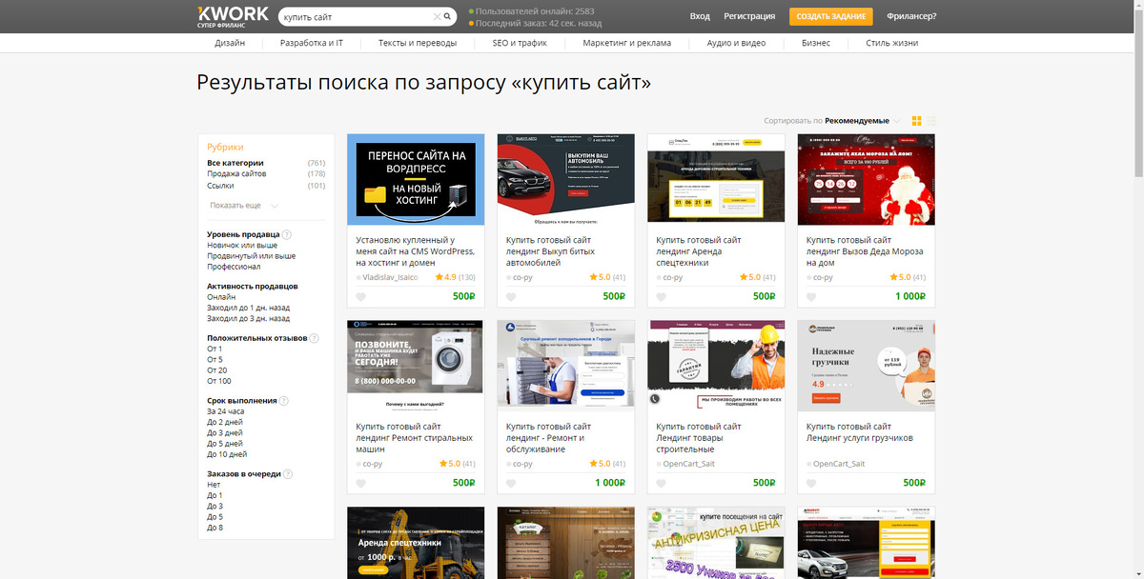Switch to list view icon
The width and height of the screenshot is (1144, 579).
[931, 121]
